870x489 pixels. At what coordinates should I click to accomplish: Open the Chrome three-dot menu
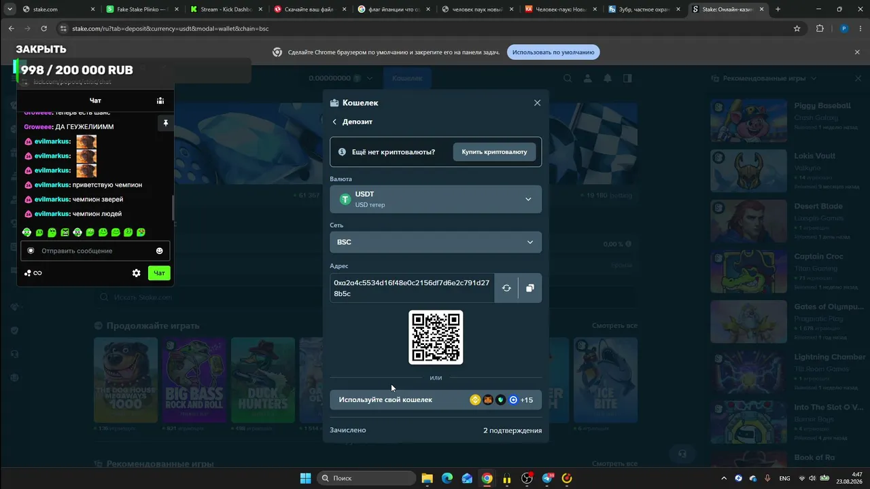pos(860,29)
